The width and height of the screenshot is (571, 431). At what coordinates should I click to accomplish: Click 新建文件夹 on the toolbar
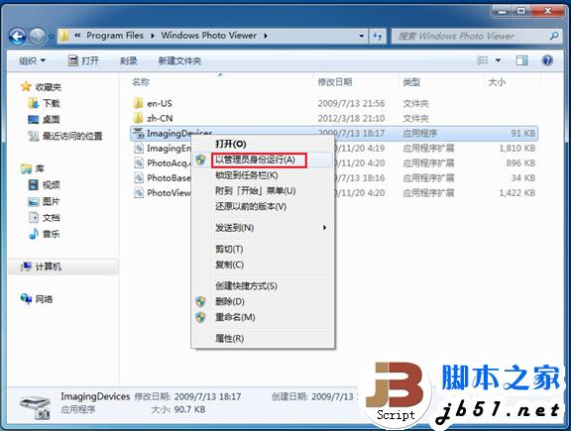click(179, 60)
